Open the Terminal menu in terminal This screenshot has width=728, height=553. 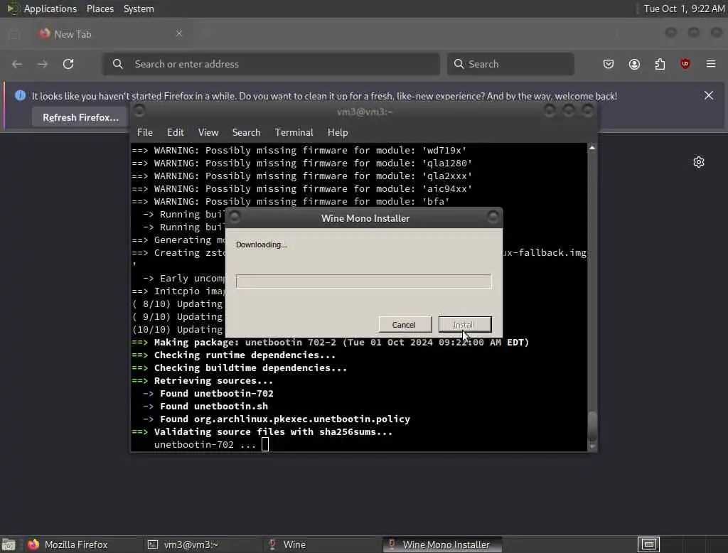pyautogui.click(x=294, y=132)
